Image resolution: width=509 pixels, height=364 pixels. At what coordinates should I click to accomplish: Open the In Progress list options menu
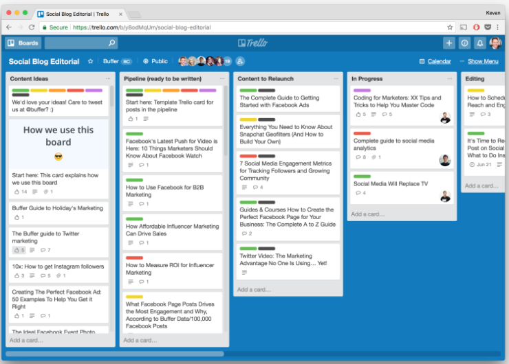450,79
